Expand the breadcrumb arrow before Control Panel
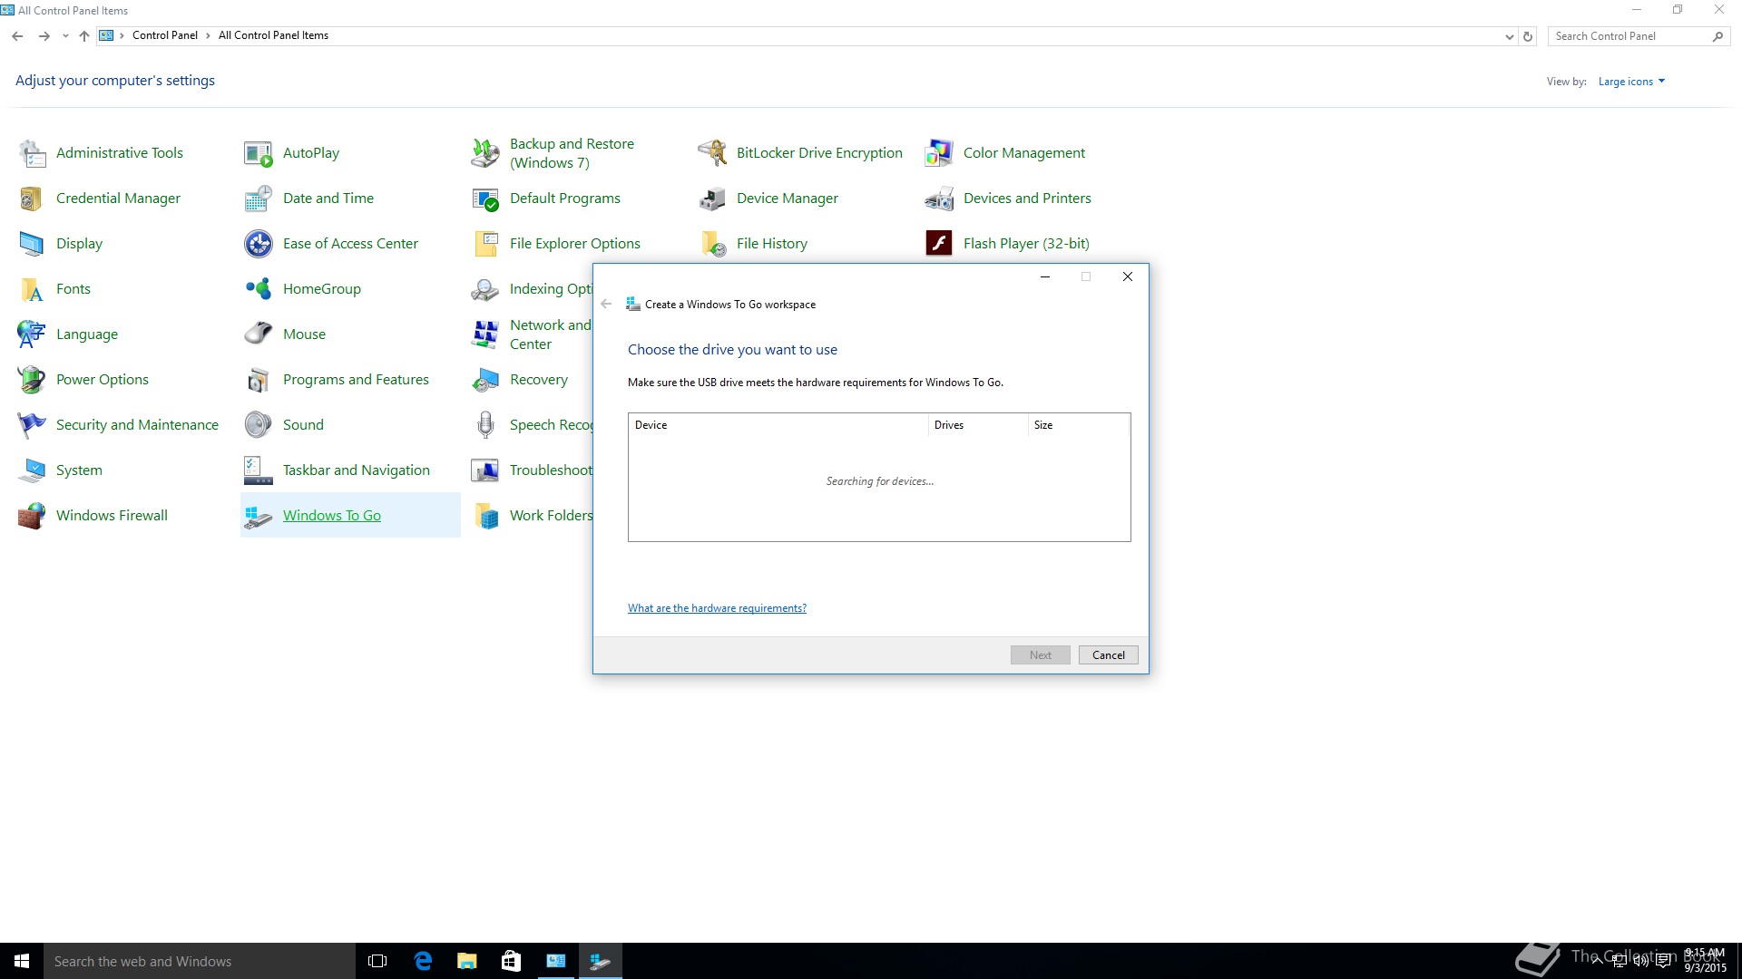Screen dimensions: 1742x979 (122, 35)
